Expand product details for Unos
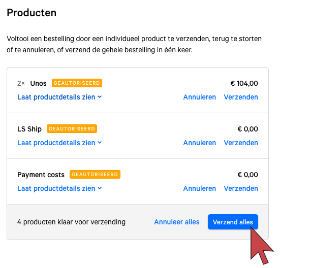 pos(56,97)
